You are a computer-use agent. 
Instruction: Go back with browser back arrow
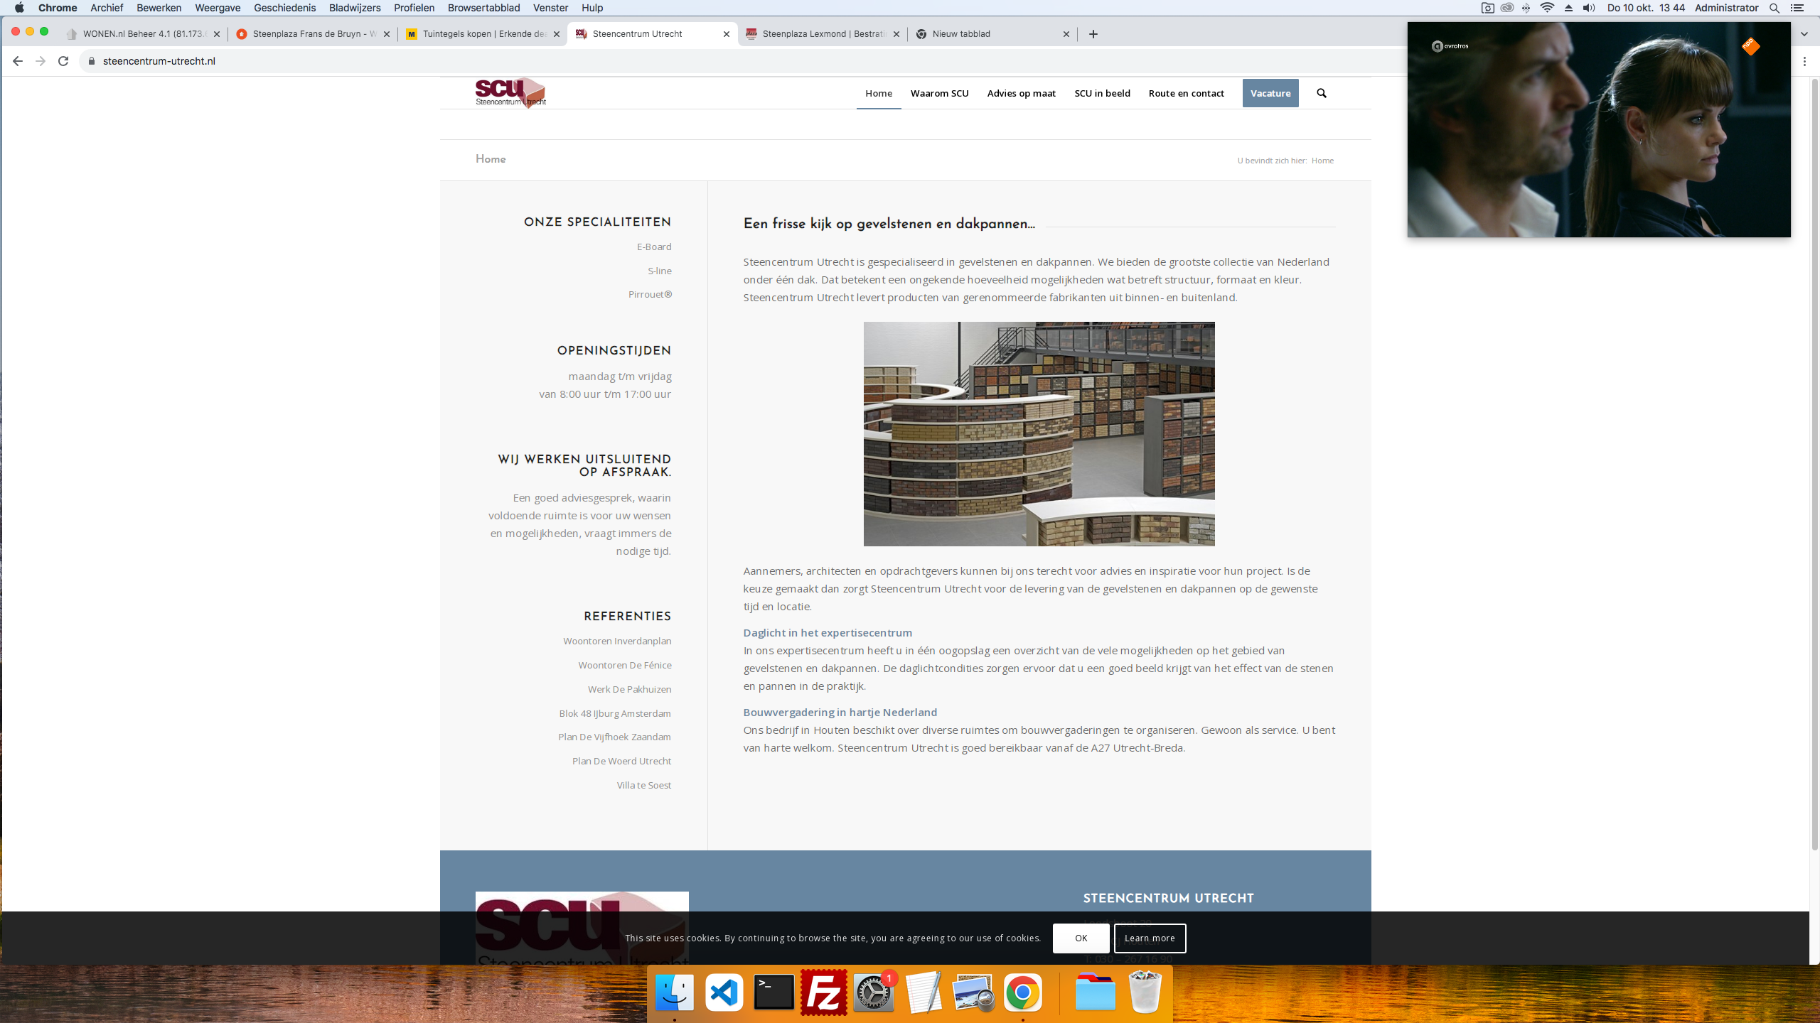[x=18, y=61]
